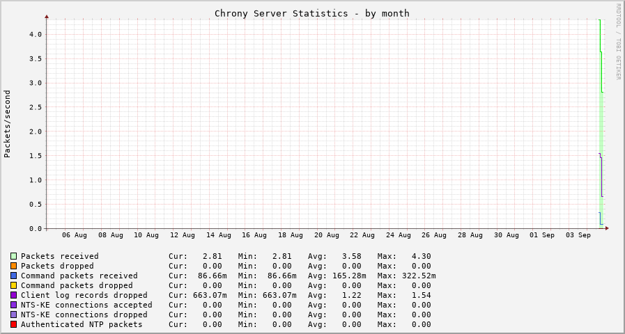Click the '24 Aug' x-axis date label

click(x=398, y=235)
